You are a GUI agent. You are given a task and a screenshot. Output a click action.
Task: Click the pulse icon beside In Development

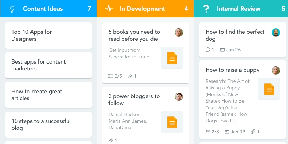coord(109,9)
